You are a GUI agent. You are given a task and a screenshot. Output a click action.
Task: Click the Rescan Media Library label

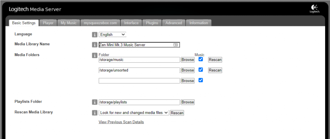point(34,112)
